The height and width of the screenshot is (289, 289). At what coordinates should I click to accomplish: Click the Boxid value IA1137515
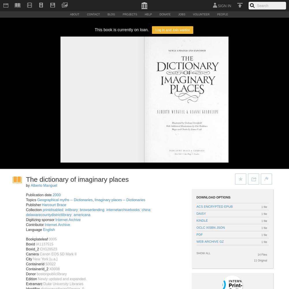pos(45,244)
